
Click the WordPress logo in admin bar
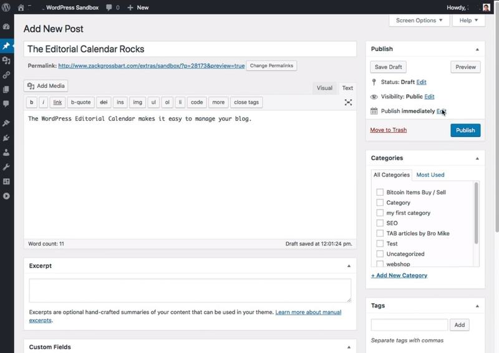coord(6,7)
